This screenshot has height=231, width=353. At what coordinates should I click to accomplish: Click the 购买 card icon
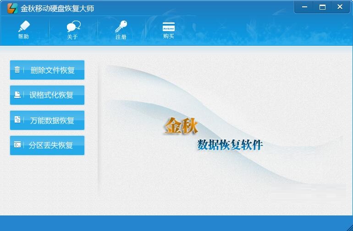169,27
